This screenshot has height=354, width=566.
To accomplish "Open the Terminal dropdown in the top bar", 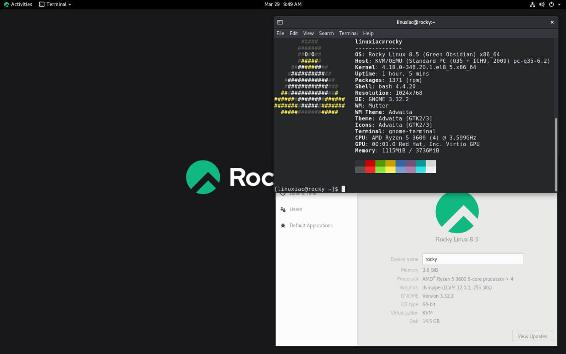I will click(55, 4).
